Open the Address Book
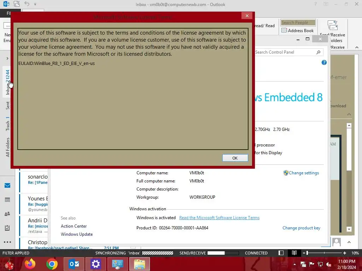Viewport: 362px width, 271px height. (298, 30)
